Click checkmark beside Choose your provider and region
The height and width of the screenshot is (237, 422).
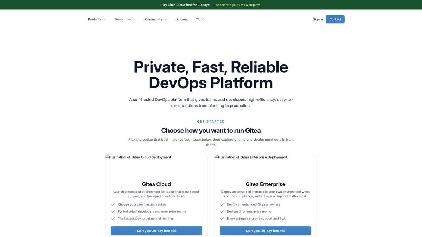pyautogui.click(x=113, y=204)
